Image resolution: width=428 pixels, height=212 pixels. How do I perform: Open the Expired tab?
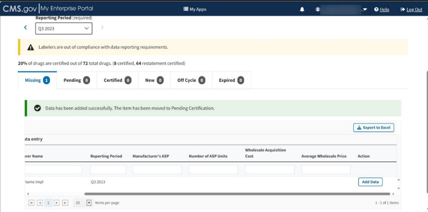231,80
